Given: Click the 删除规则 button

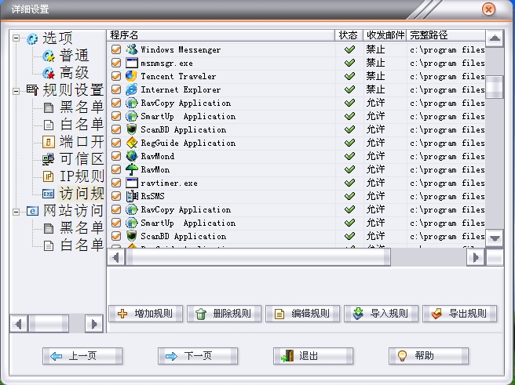Looking at the screenshot, I should 224,314.
